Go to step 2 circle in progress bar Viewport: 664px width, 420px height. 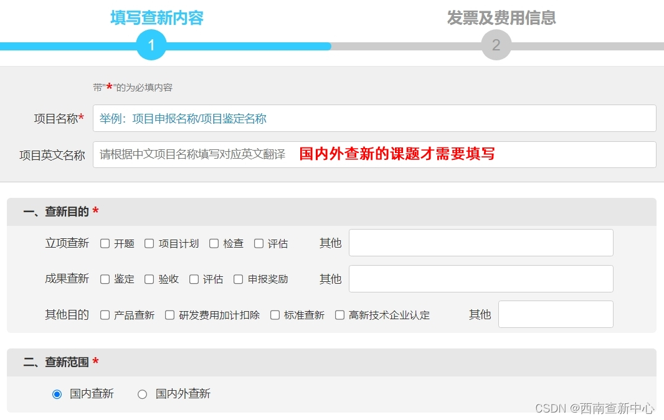click(x=496, y=45)
